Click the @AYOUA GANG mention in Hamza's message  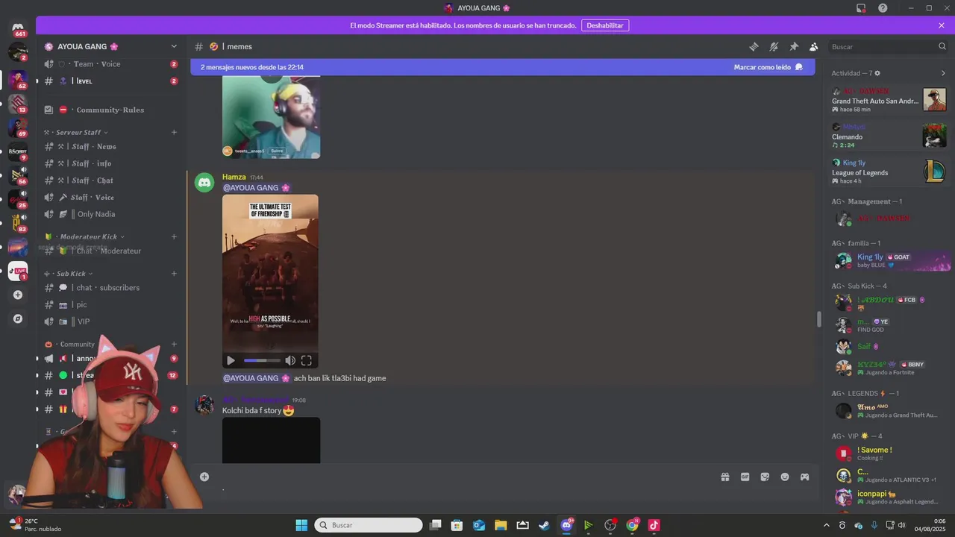coord(256,188)
